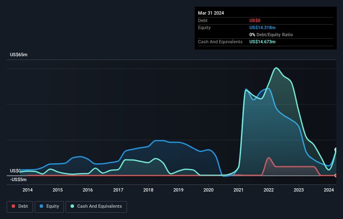Click the 2020 x-axis label
This screenshot has width=343, height=219.
point(208,190)
